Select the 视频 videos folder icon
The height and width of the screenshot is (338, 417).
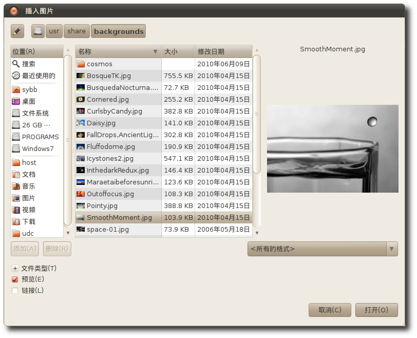pos(16,210)
